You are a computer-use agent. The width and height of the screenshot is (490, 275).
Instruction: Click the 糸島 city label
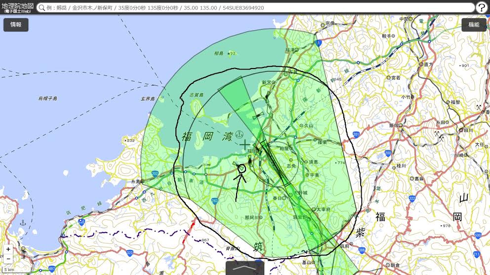click(135, 181)
